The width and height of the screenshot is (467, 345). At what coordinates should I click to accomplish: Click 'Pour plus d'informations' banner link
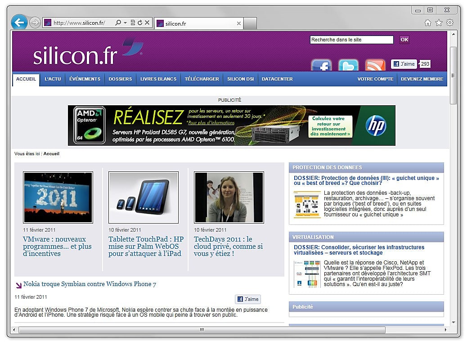211,123
